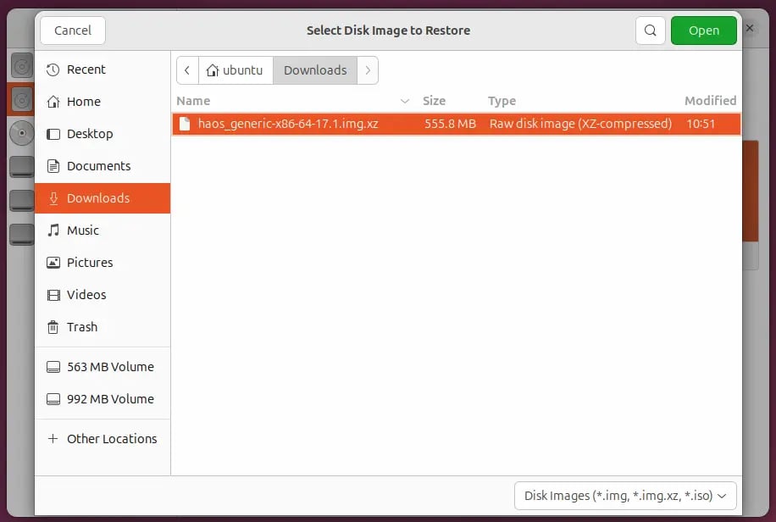This screenshot has width=776, height=522.
Task: Open the 992 MB Volume
Action: (109, 399)
